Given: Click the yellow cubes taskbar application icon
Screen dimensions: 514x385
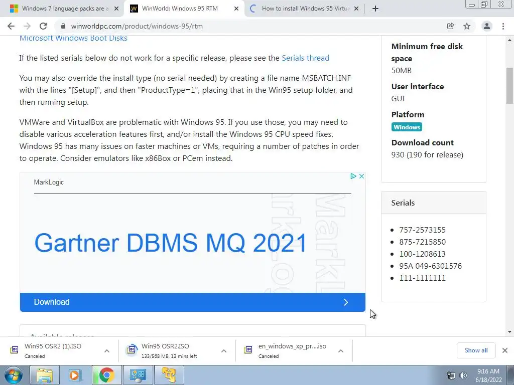Looking at the screenshot, I should click(x=169, y=375).
